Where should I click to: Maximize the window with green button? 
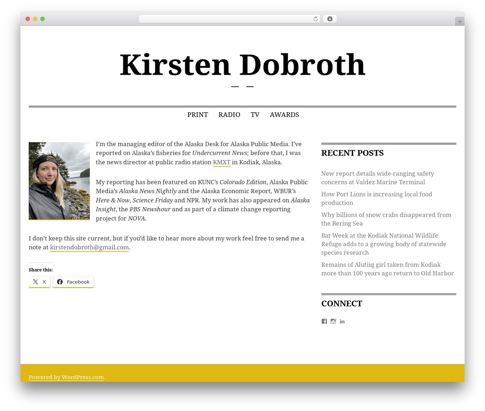pos(42,19)
